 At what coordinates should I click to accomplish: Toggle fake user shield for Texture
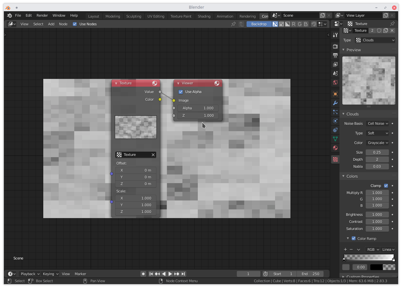(379, 30)
